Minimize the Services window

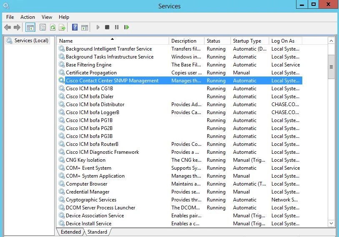coord(302,4)
